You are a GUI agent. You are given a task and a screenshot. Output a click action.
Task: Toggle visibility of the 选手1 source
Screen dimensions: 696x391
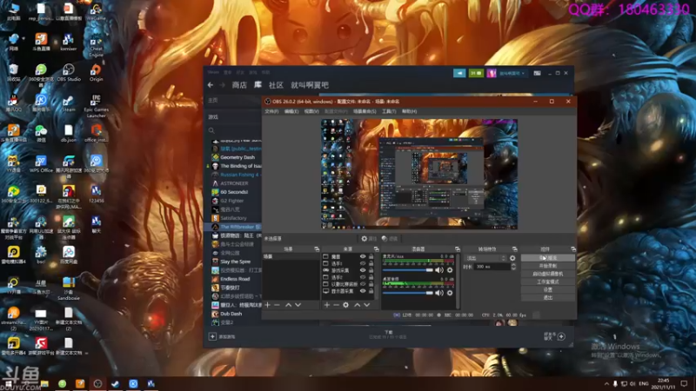pyautogui.click(x=363, y=263)
